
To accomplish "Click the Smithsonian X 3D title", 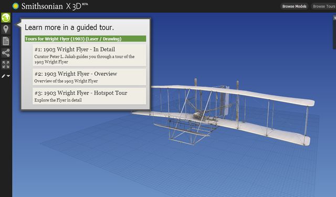I will click(55, 6).
